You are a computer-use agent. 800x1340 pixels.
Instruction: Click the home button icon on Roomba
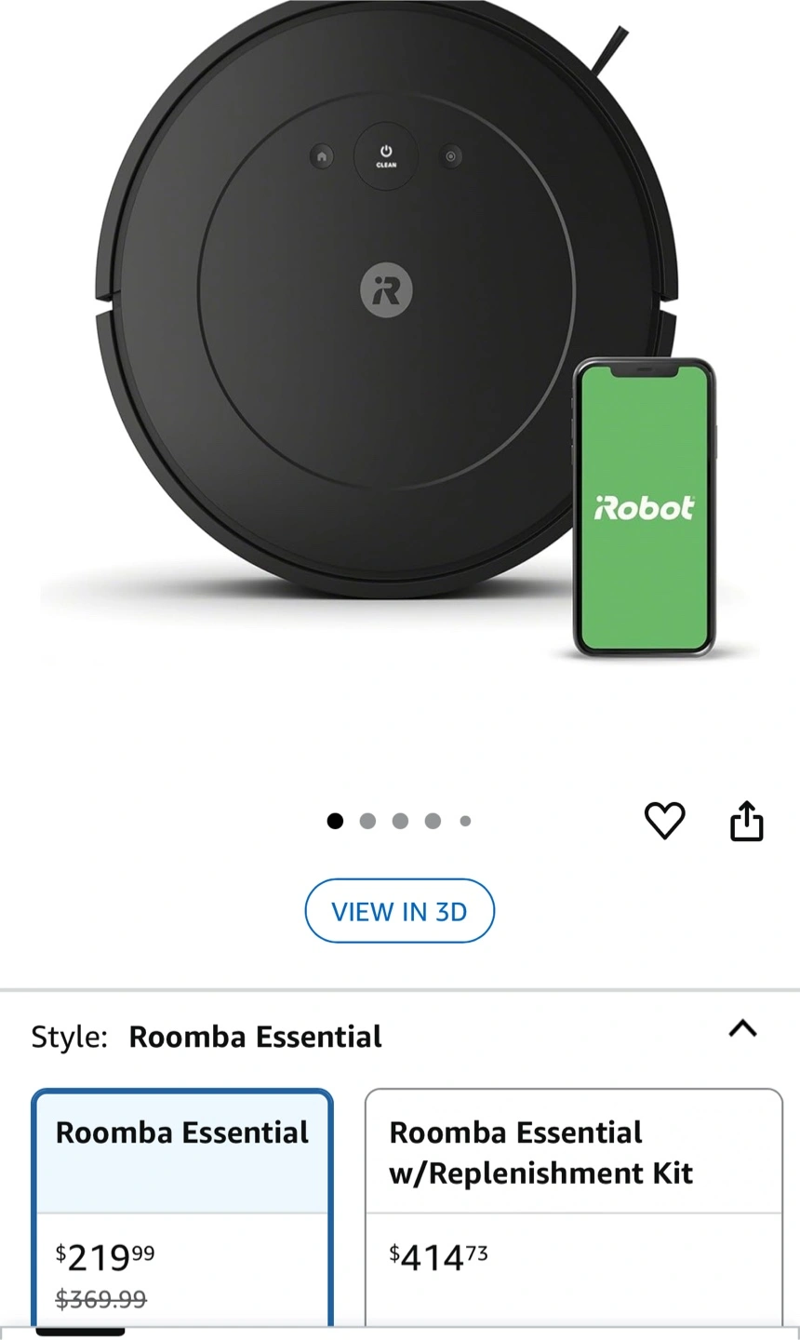pyautogui.click(x=321, y=156)
